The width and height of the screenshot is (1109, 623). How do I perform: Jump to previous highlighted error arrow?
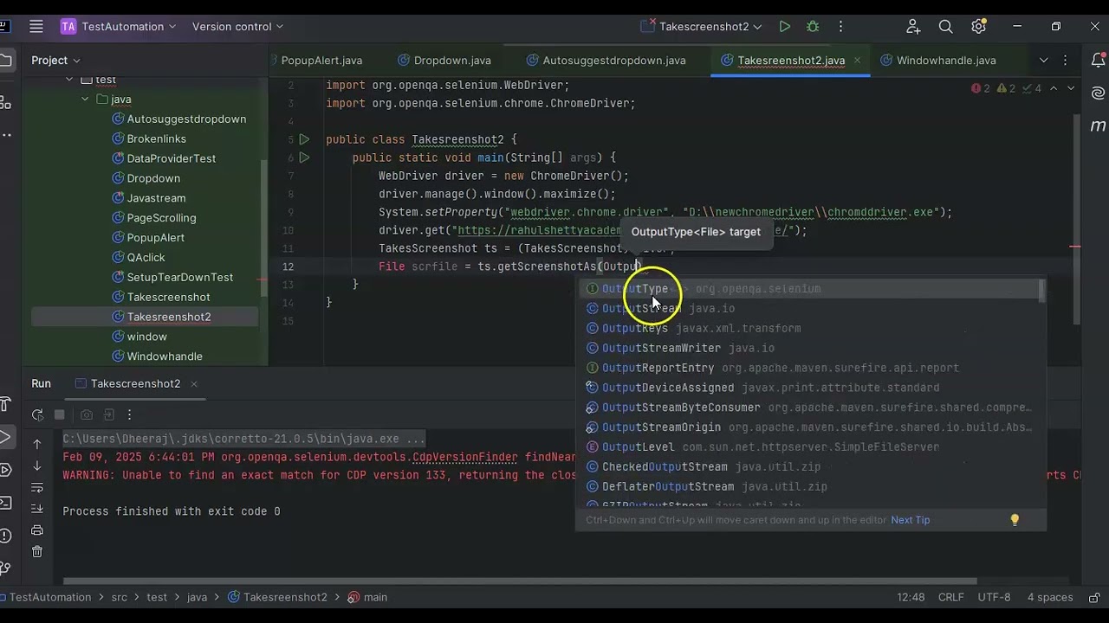(x=1054, y=88)
